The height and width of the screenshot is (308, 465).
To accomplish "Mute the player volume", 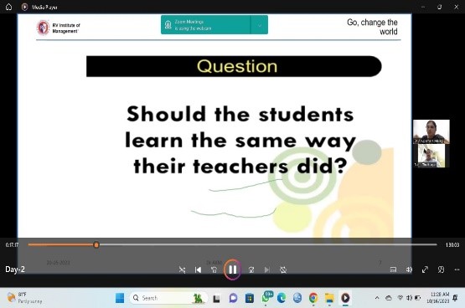I will click(409, 269).
